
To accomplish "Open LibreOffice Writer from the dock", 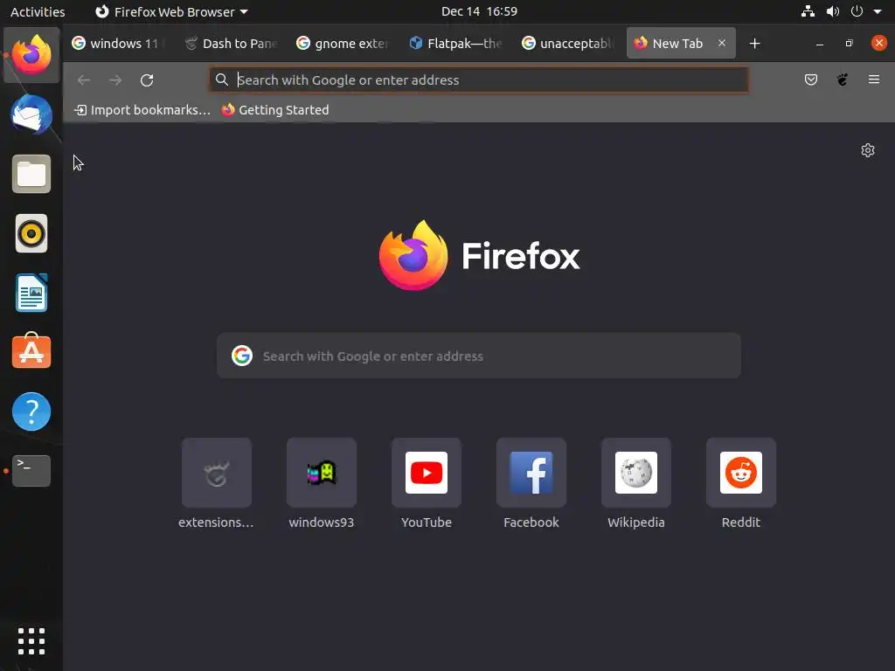I will pyautogui.click(x=31, y=293).
